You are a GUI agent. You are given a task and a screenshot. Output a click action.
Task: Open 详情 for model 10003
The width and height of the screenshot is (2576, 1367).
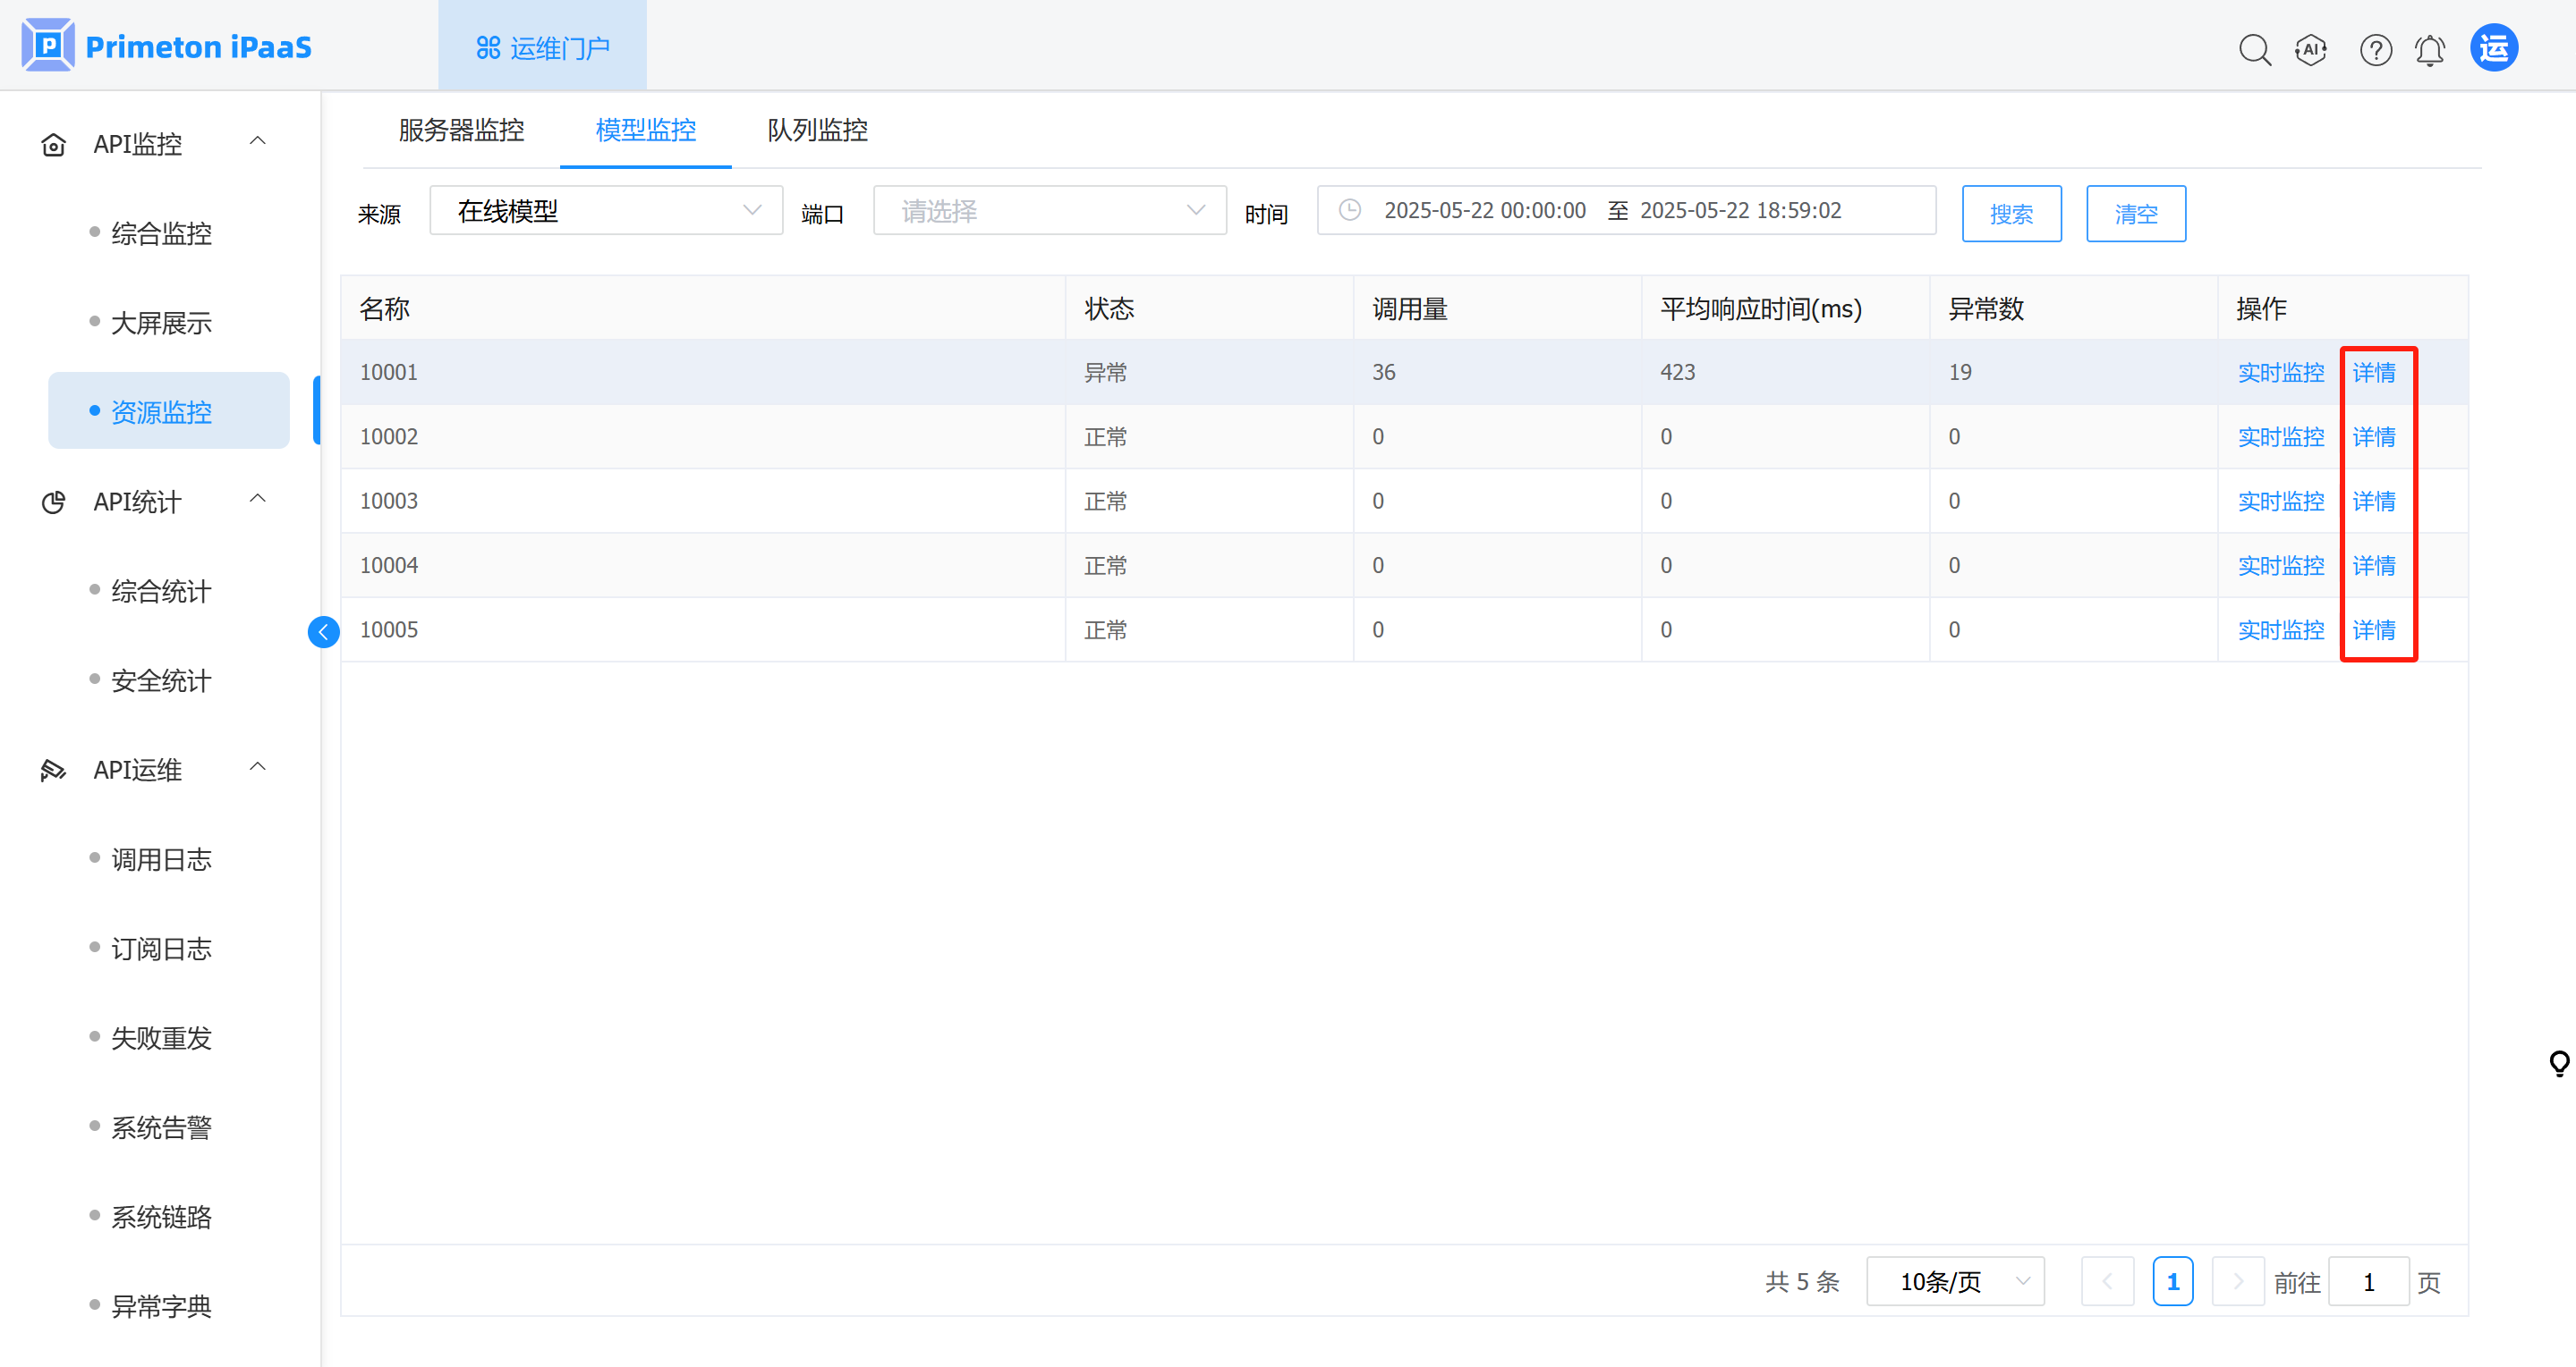(2373, 502)
